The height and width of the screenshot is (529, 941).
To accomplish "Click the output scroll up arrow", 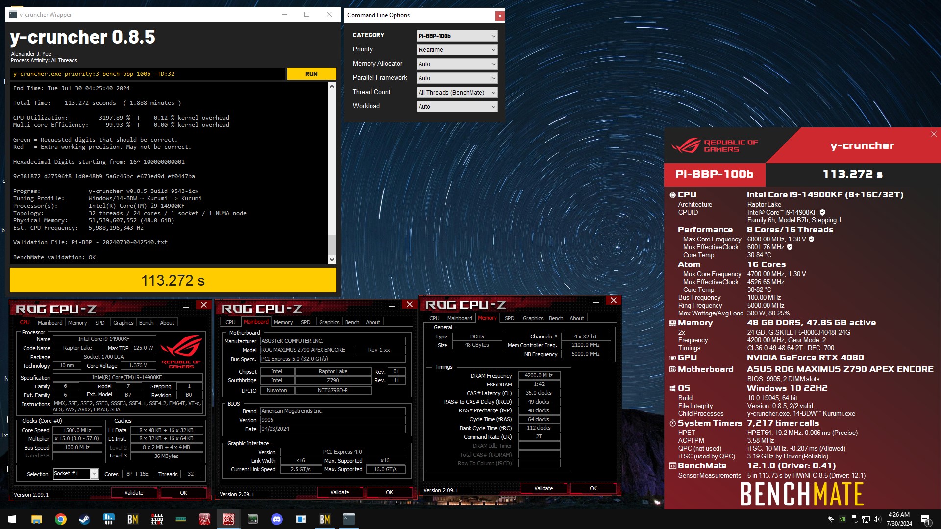I will click(x=332, y=86).
